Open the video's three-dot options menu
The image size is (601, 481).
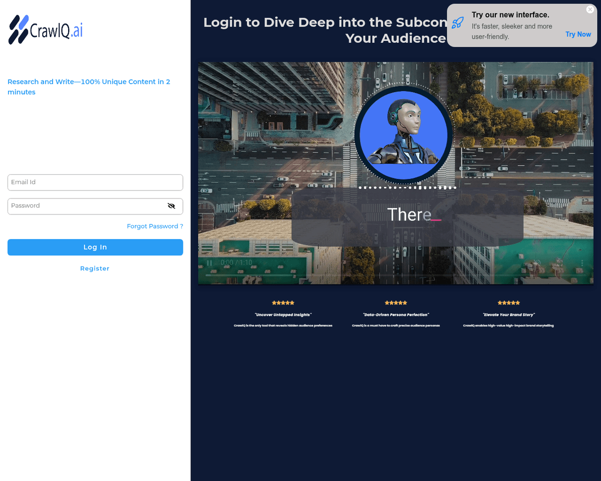(581, 263)
